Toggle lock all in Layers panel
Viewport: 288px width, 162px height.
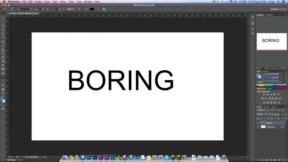point(272,119)
